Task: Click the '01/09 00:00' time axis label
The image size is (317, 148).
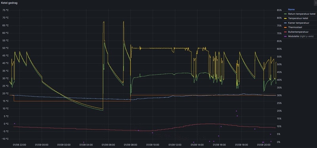Action: (42, 145)
